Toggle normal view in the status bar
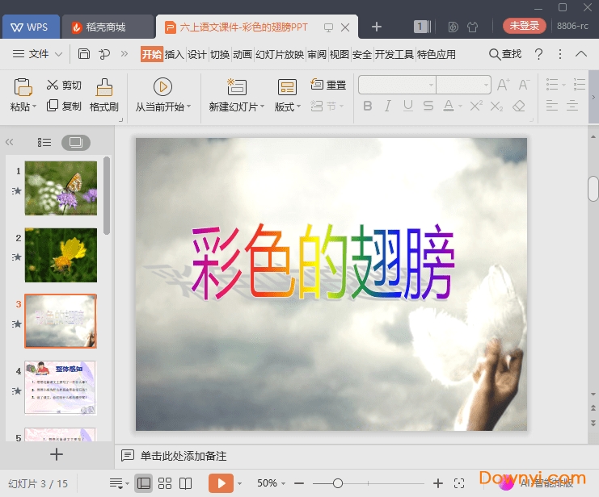599x497 pixels. point(144,483)
